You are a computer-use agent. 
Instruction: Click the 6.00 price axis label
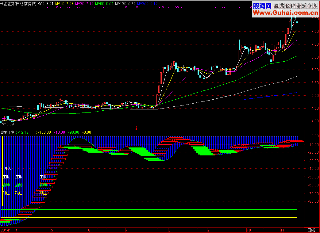tap(315, 70)
